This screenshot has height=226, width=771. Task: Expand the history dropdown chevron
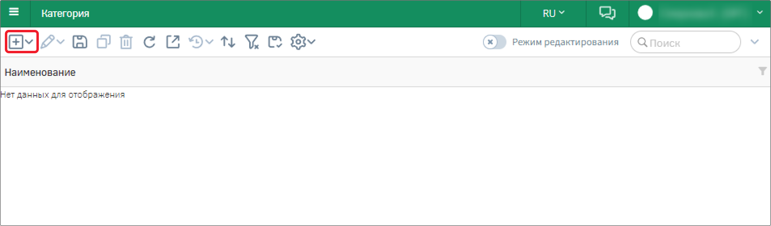click(x=209, y=42)
